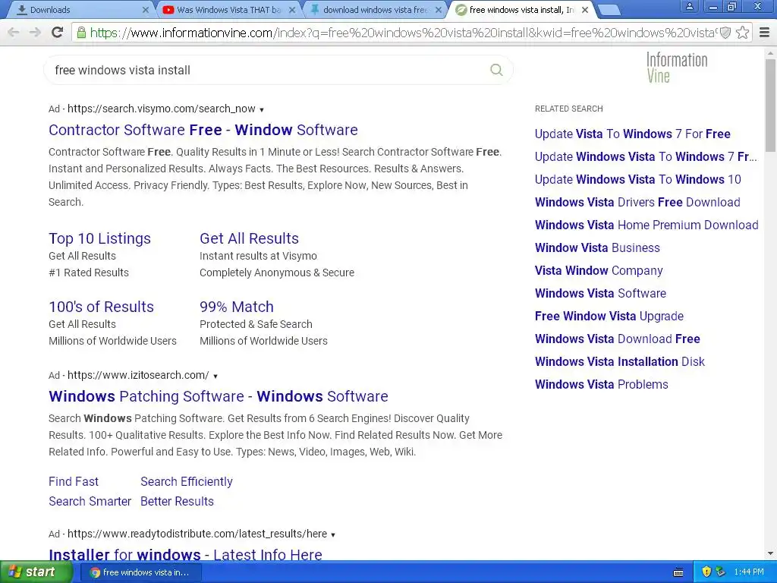The image size is (777, 583).
Task: Open Windows Vista Drivers Free Download
Action: pos(637,202)
